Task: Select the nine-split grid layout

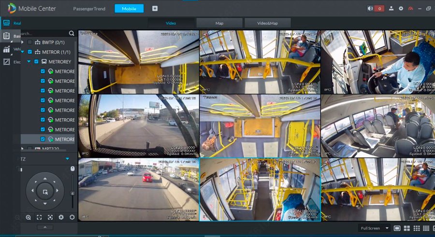Action: (x=417, y=228)
